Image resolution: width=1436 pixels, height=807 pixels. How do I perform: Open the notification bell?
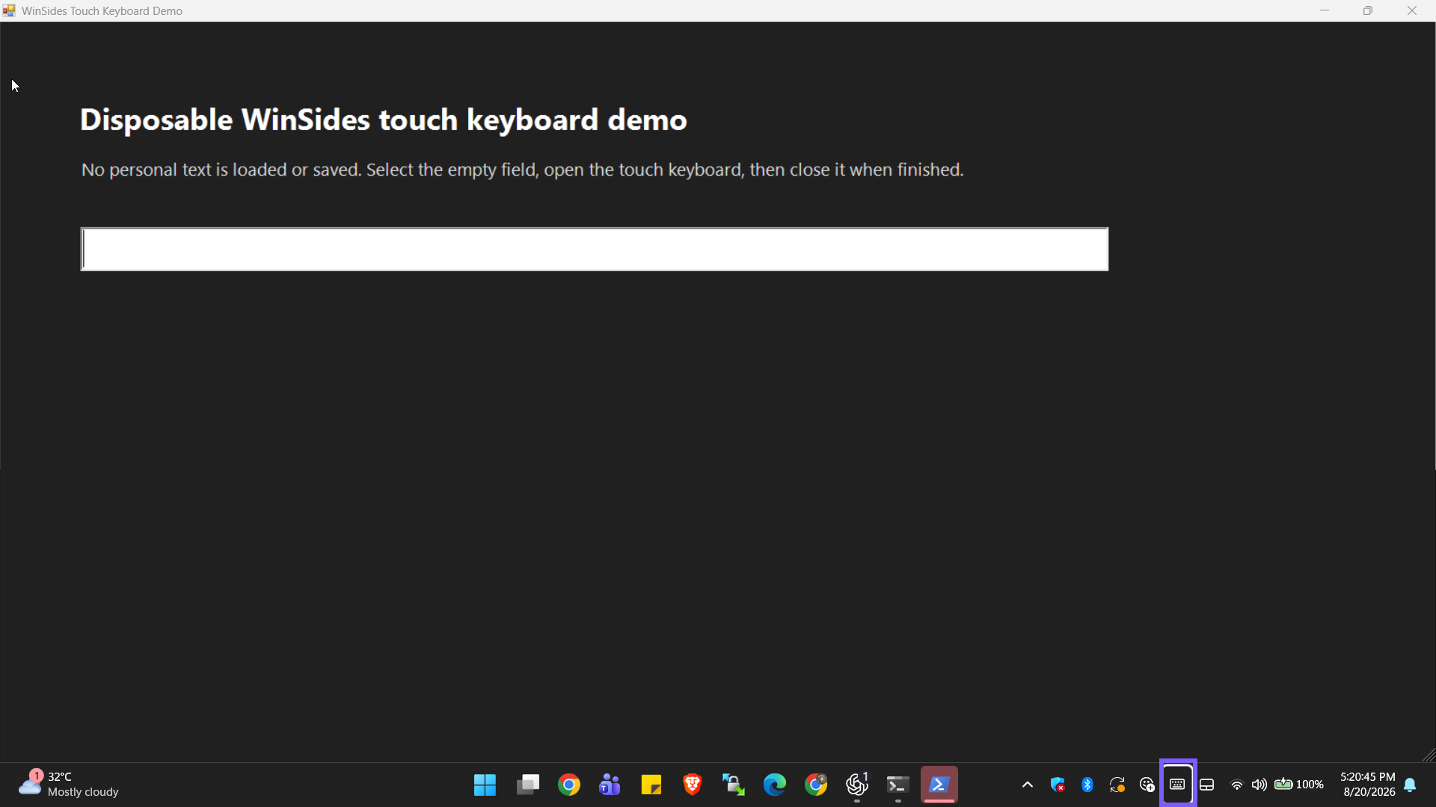pos(1411,785)
